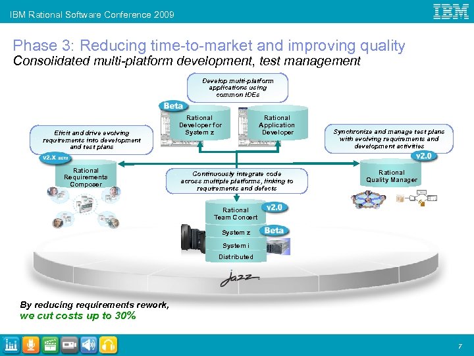This screenshot has height=356, width=474.
Task: Click the 'Consolidated multi-platform development' subtitle
Action: coord(187,61)
